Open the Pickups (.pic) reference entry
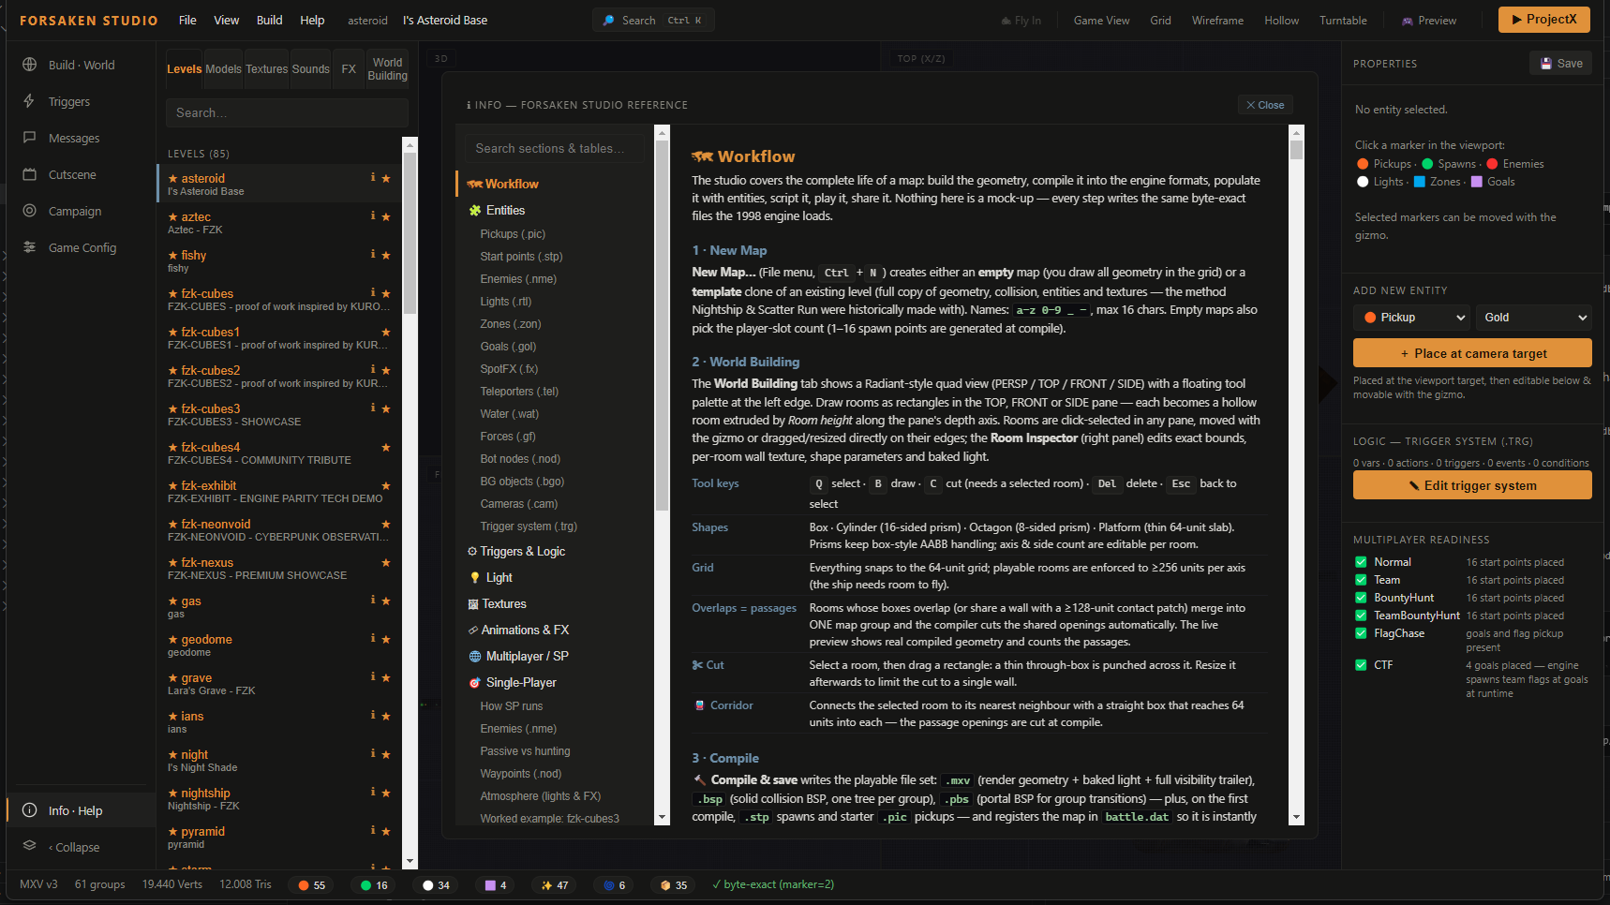 click(x=513, y=234)
